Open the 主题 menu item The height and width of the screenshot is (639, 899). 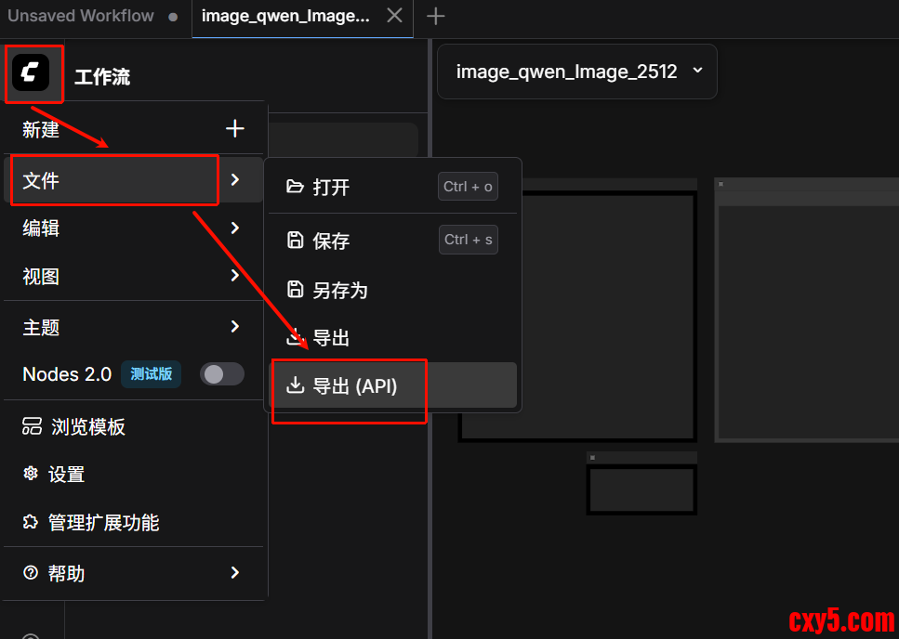tap(133, 327)
